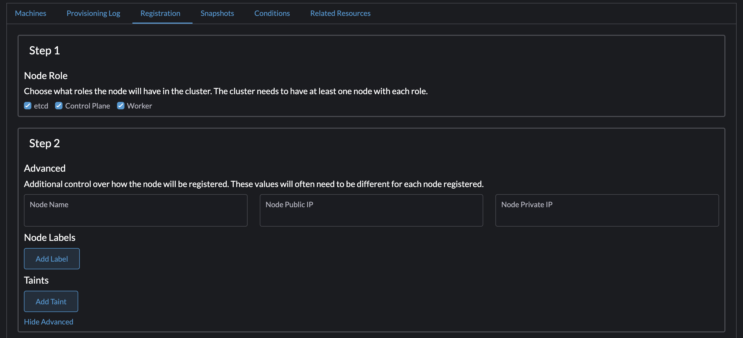The image size is (743, 338).
Task: Select the Node Private IP input
Action: click(x=607, y=210)
